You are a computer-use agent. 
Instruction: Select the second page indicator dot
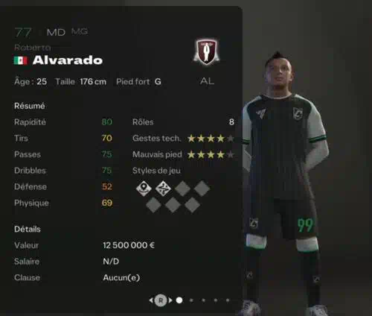[191, 300]
